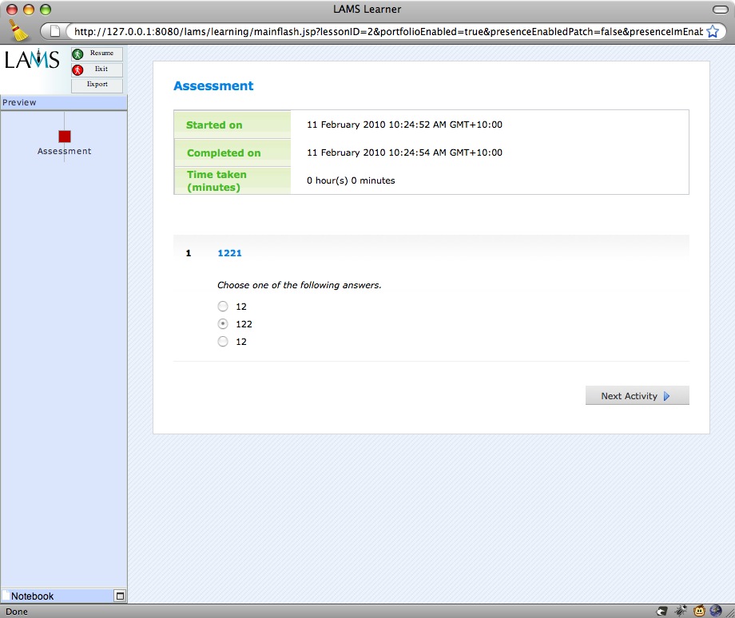Screen dimensions: 735x618
Task: Click the Notebook panel title bar
Action: [x=56, y=596]
